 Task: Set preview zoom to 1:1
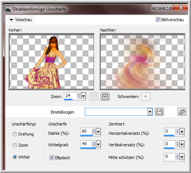[x=105, y=97]
